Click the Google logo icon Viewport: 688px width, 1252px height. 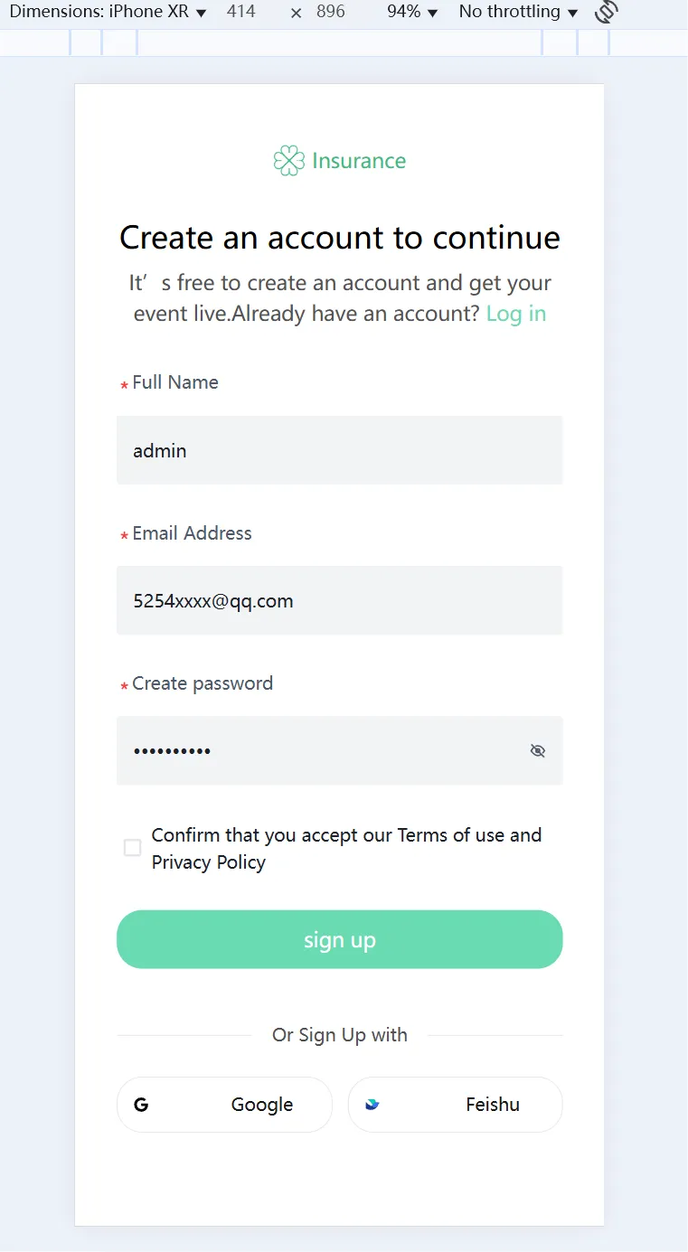[141, 1105]
